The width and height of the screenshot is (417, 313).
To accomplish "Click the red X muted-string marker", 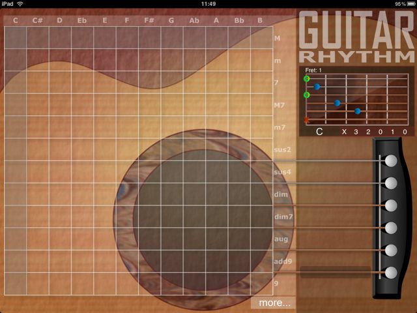I will pos(307,120).
